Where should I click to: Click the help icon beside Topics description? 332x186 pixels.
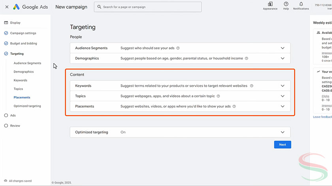pyautogui.click(x=218, y=96)
